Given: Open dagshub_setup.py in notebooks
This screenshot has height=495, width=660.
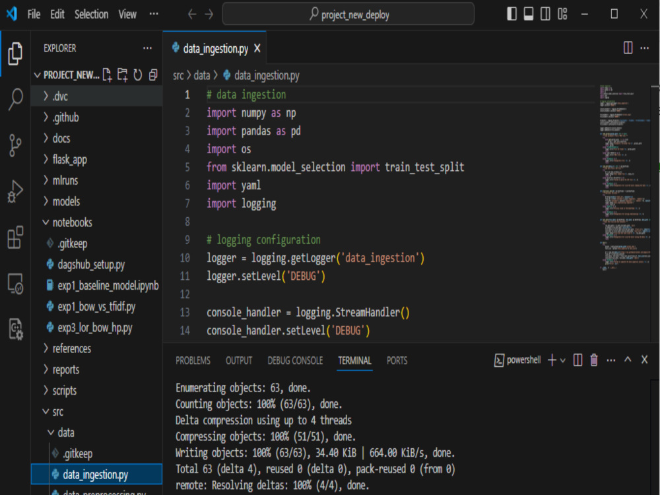Looking at the screenshot, I should (x=97, y=265).
